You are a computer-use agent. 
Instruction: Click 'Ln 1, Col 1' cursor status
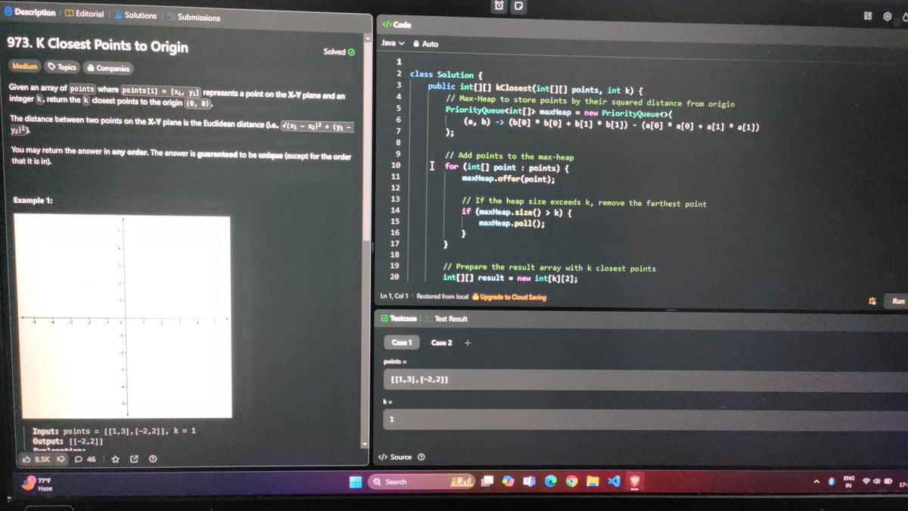393,296
